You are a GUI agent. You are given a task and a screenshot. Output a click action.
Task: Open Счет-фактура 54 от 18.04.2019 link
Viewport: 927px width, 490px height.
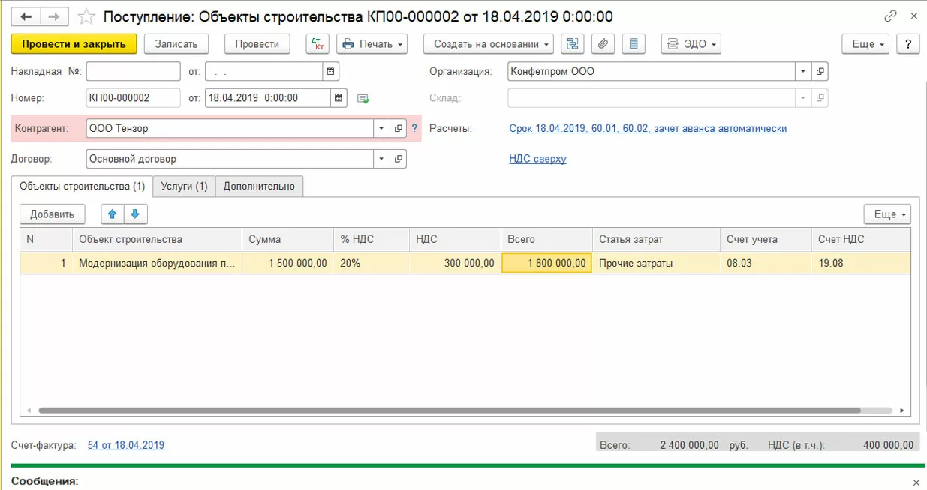[126, 445]
